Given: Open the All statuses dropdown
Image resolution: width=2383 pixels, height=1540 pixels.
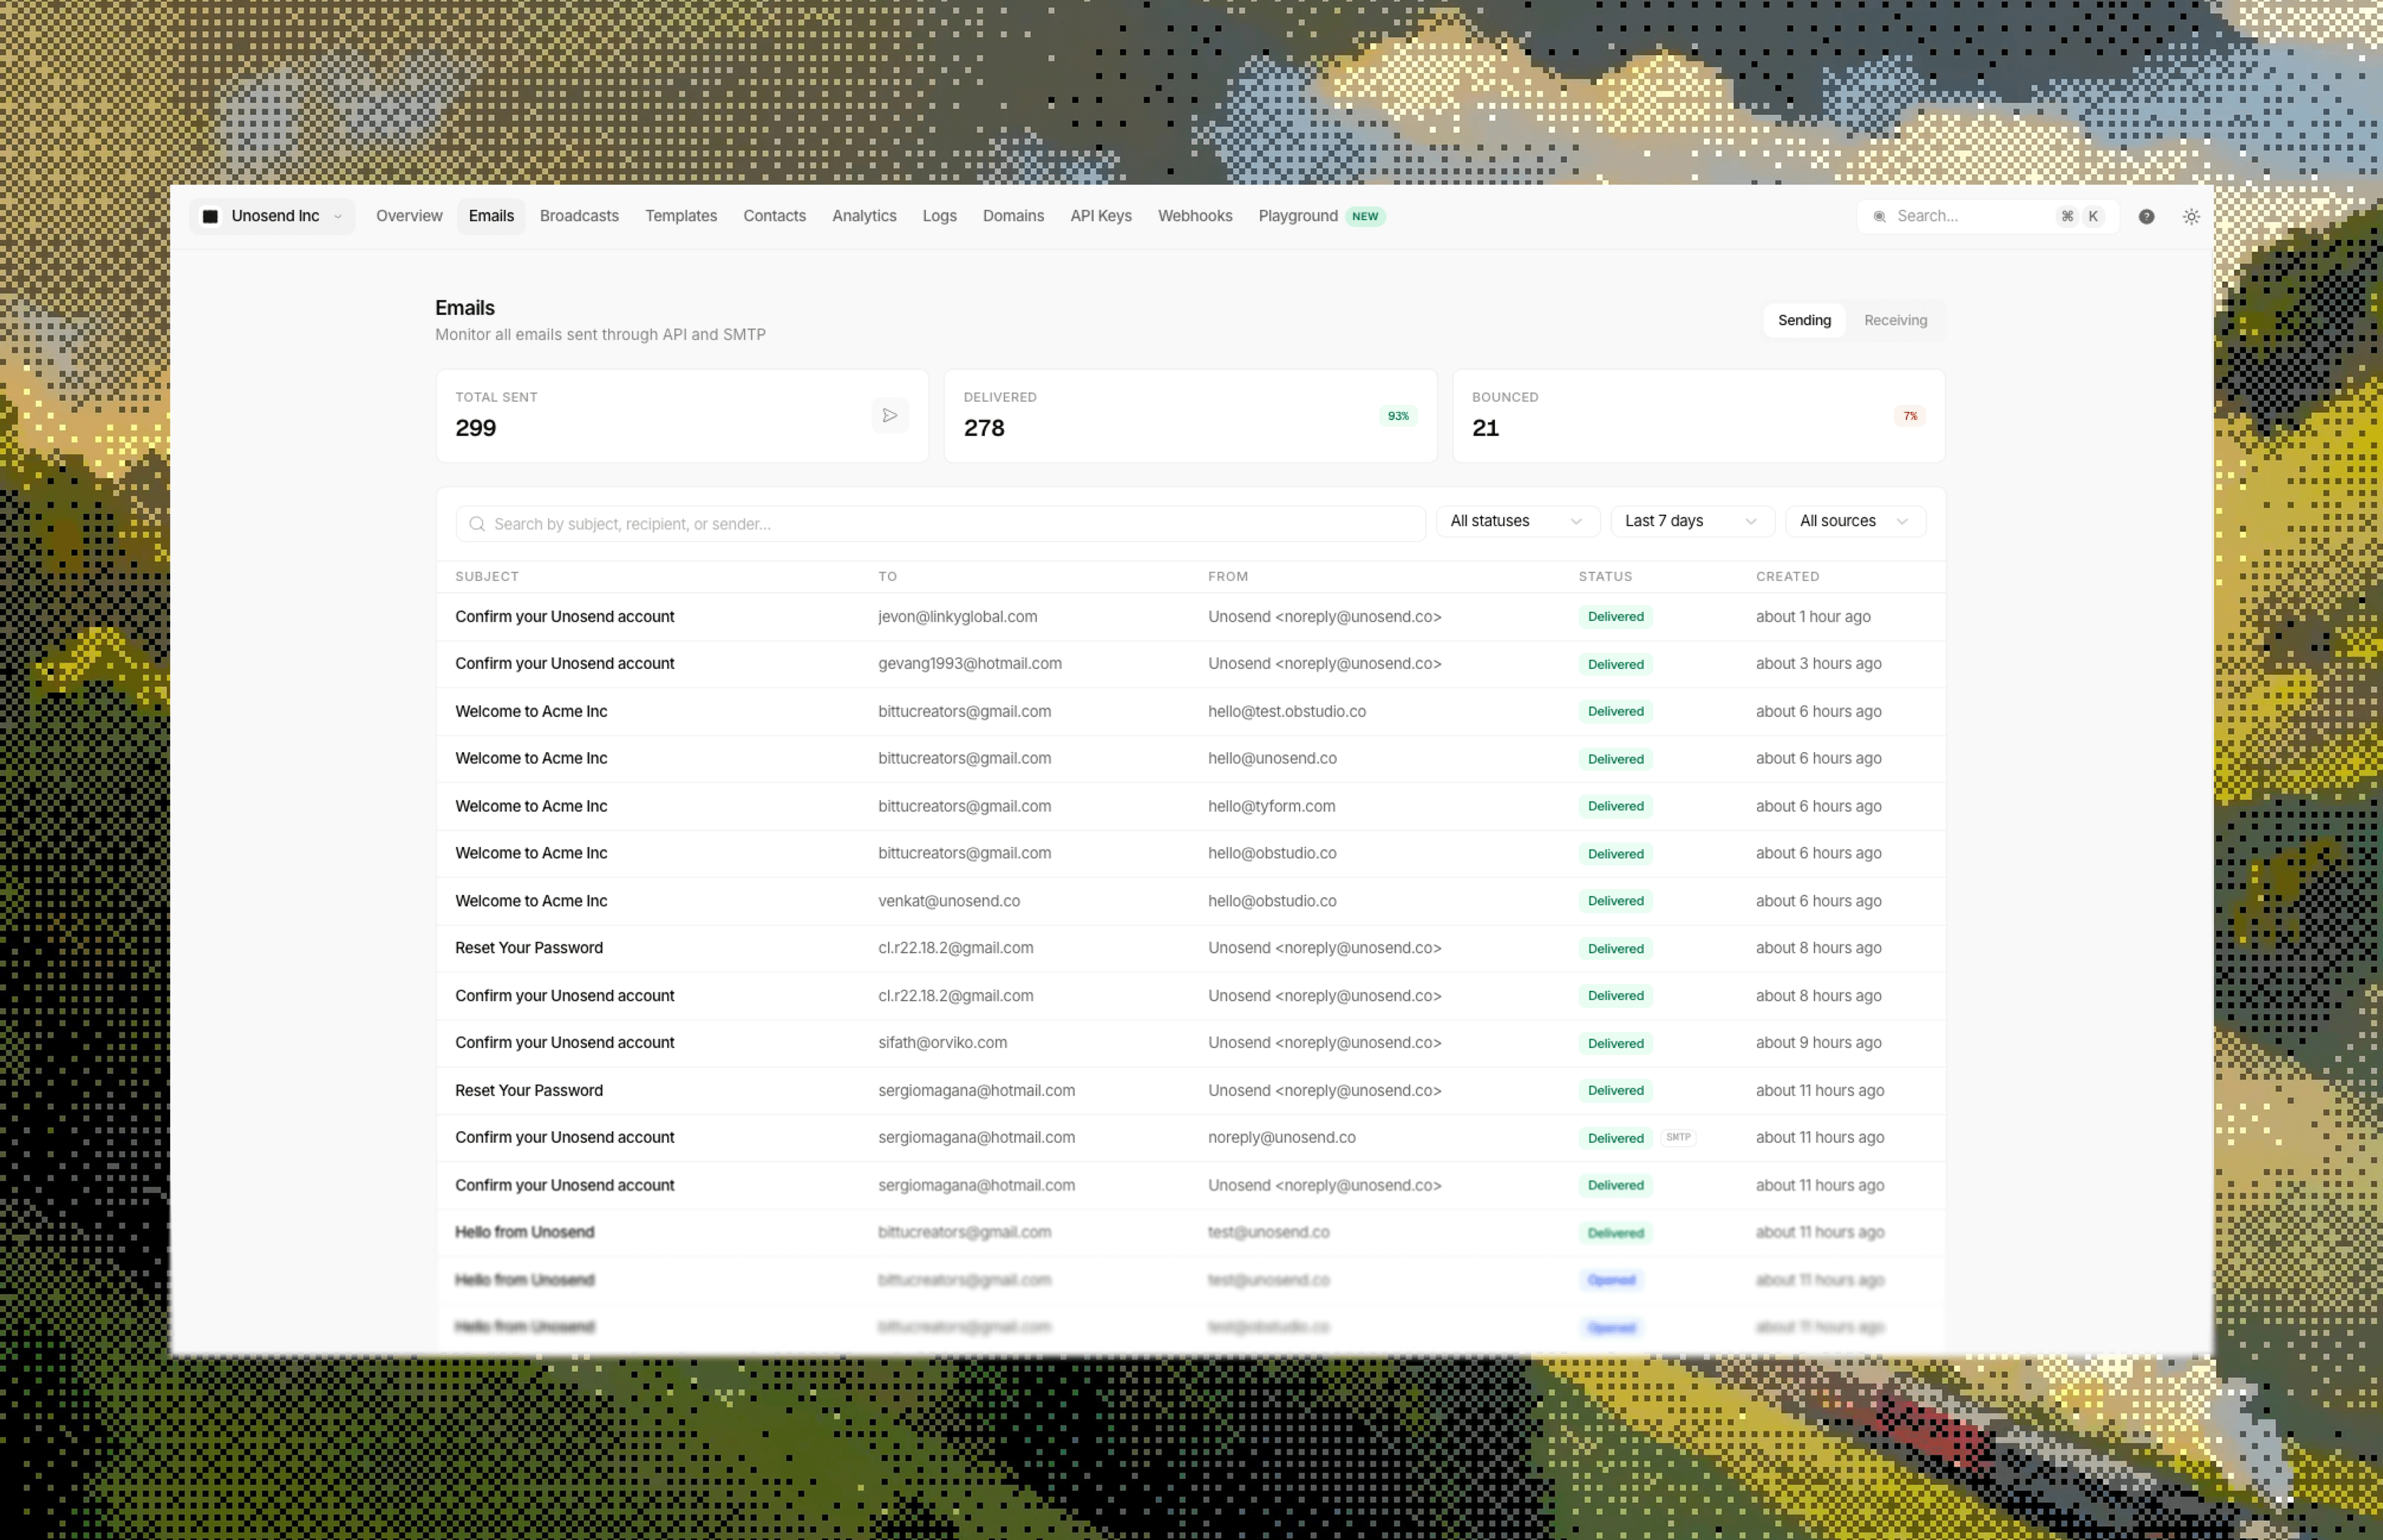Looking at the screenshot, I should 1516,521.
